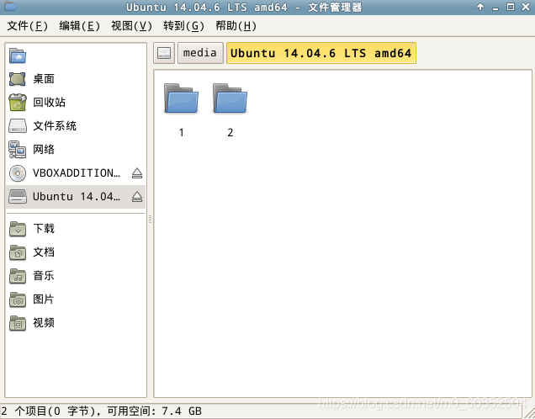Open the 帮助(H) menu

[236, 25]
